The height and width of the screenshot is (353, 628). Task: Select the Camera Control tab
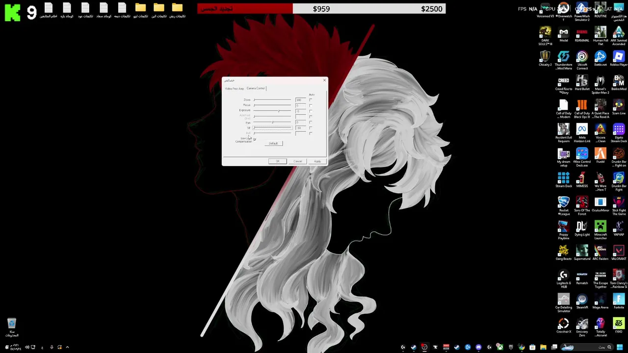click(256, 88)
